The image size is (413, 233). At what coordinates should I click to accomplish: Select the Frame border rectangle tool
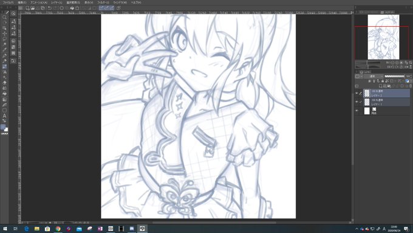point(4,110)
